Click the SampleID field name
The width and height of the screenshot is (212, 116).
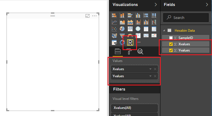[186, 38]
